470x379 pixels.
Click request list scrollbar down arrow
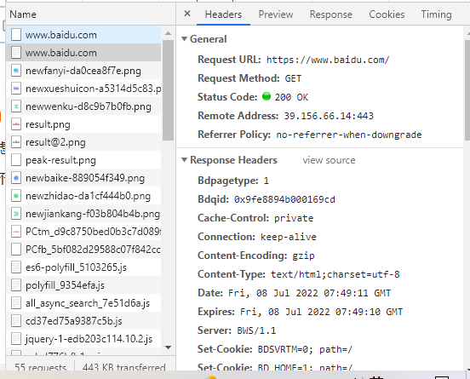click(168, 347)
